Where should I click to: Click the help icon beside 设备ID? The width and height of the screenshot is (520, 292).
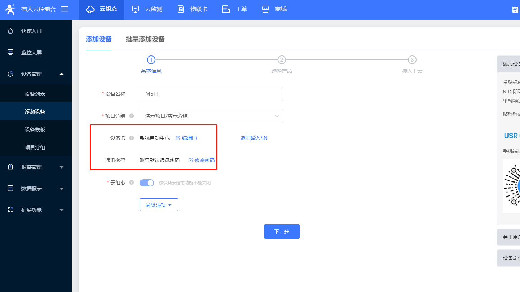click(131, 138)
